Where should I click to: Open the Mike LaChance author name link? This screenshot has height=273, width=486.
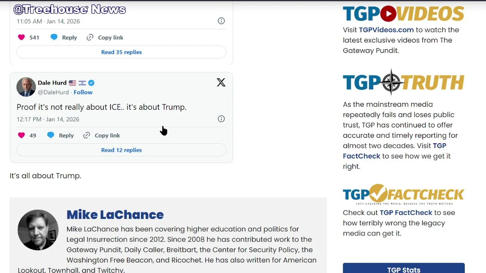(115, 215)
